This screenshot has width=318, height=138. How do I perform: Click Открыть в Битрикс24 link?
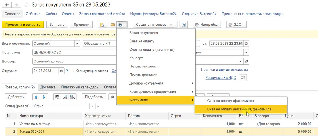point(199,14)
